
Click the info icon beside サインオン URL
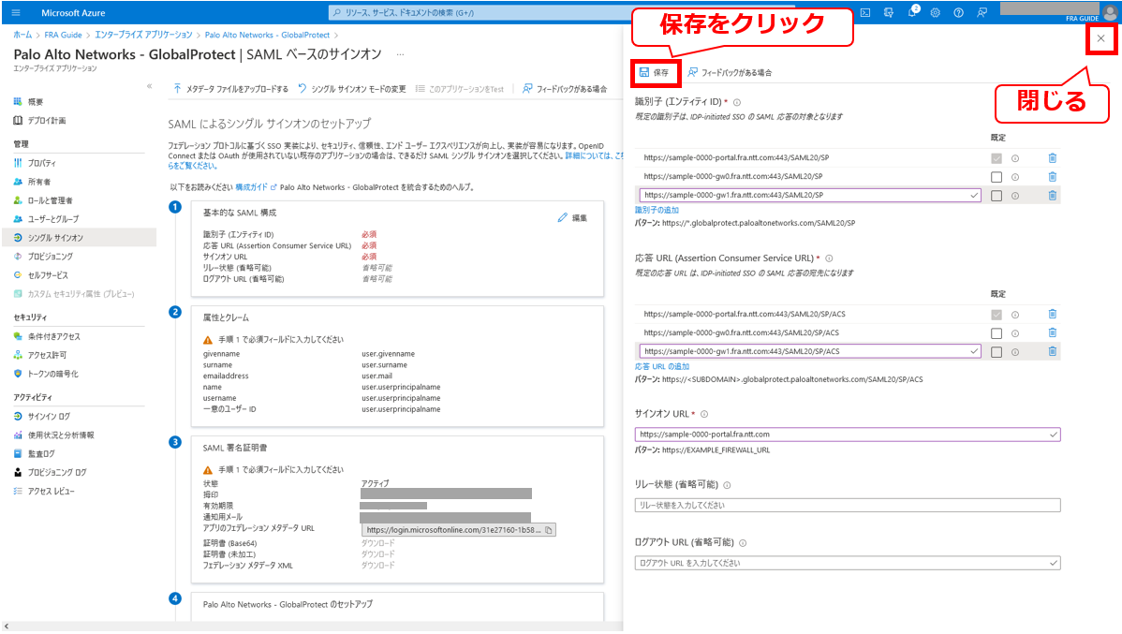(x=704, y=414)
